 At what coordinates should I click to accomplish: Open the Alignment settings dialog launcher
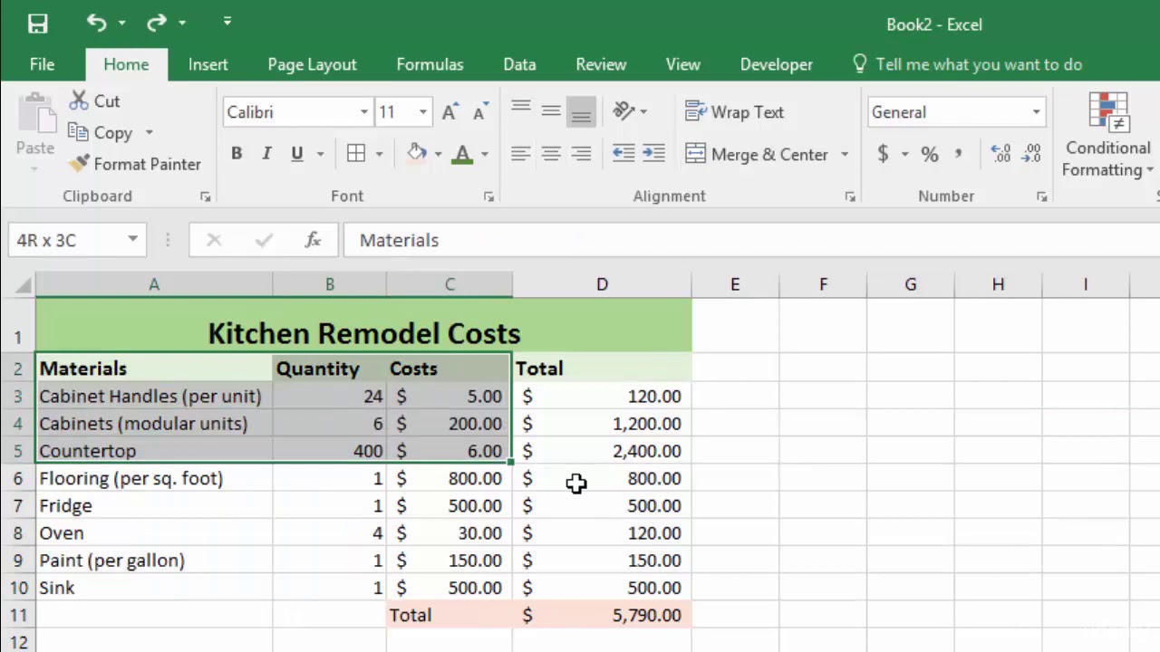pyautogui.click(x=850, y=197)
